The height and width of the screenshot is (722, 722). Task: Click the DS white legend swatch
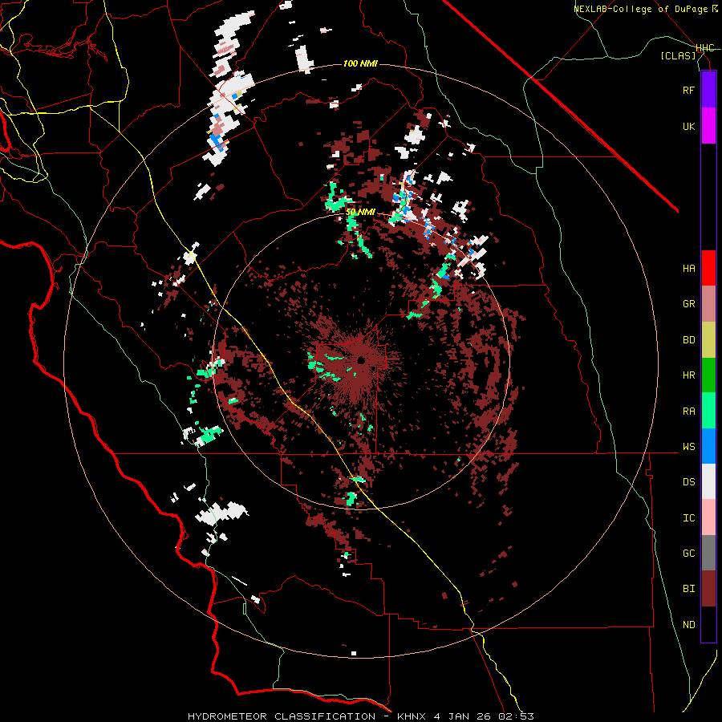coord(708,481)
